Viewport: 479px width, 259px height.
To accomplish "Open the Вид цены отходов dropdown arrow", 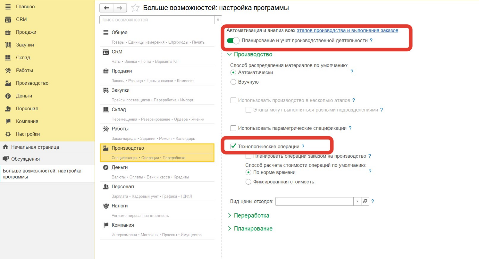I will [x=357, y=201].
